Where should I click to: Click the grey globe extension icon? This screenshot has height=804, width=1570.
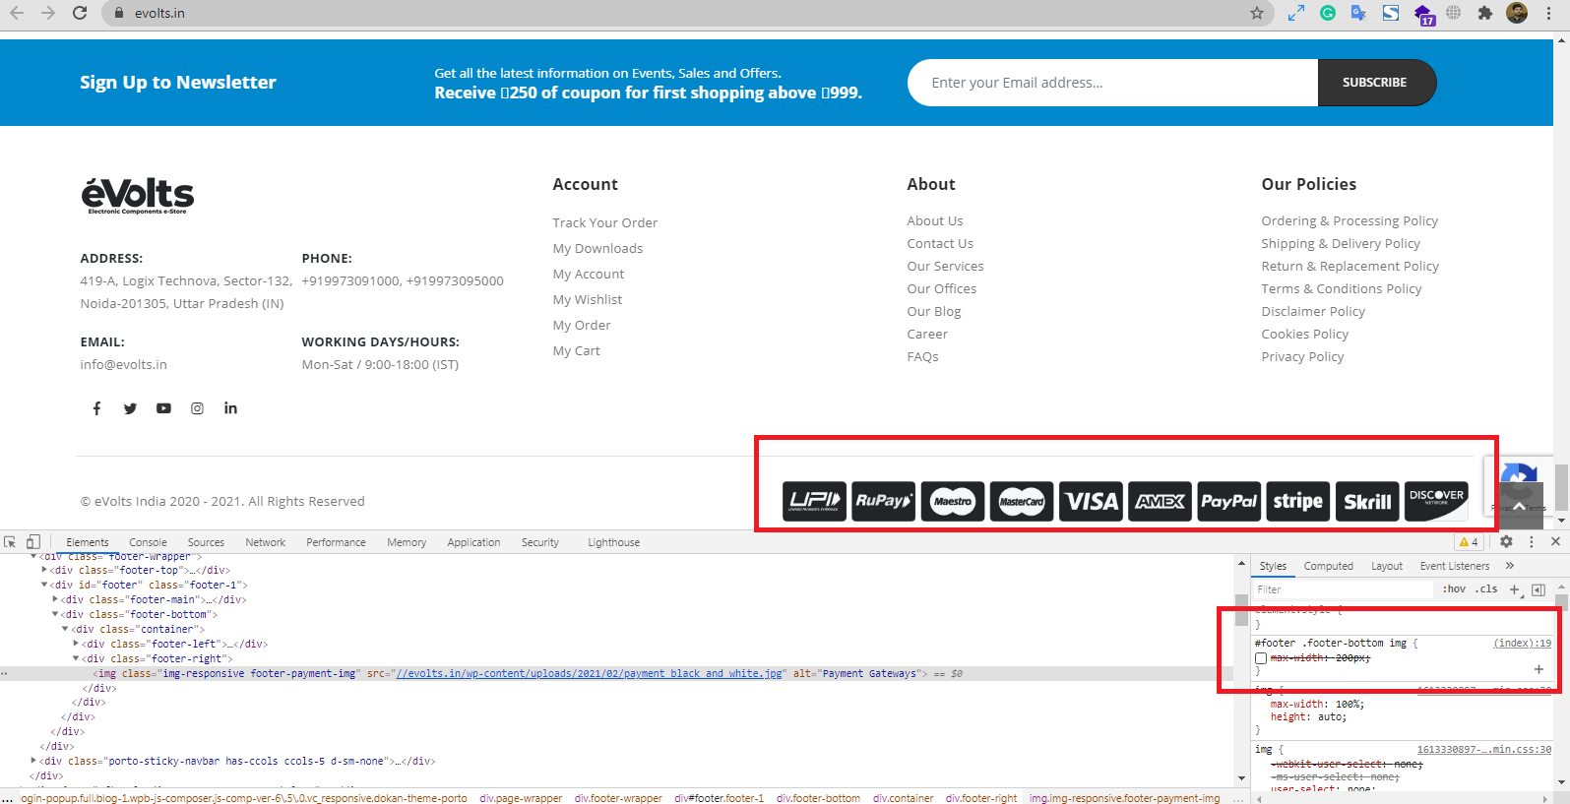1454,13
